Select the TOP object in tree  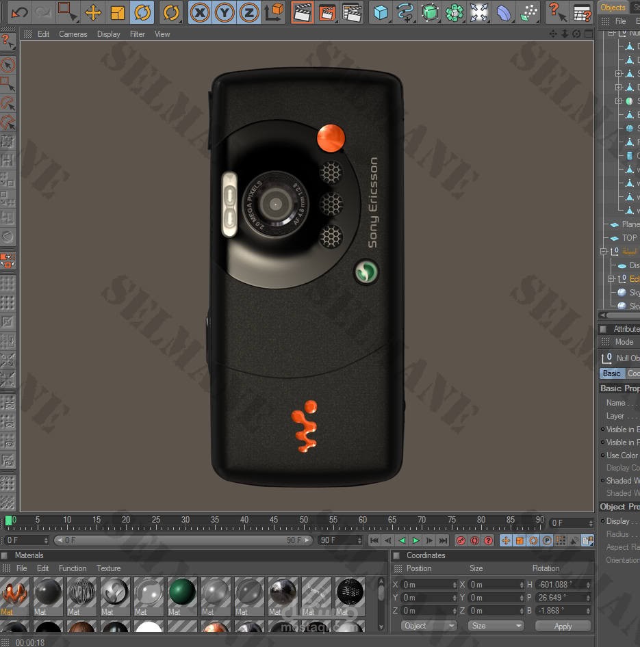(629, 238)
